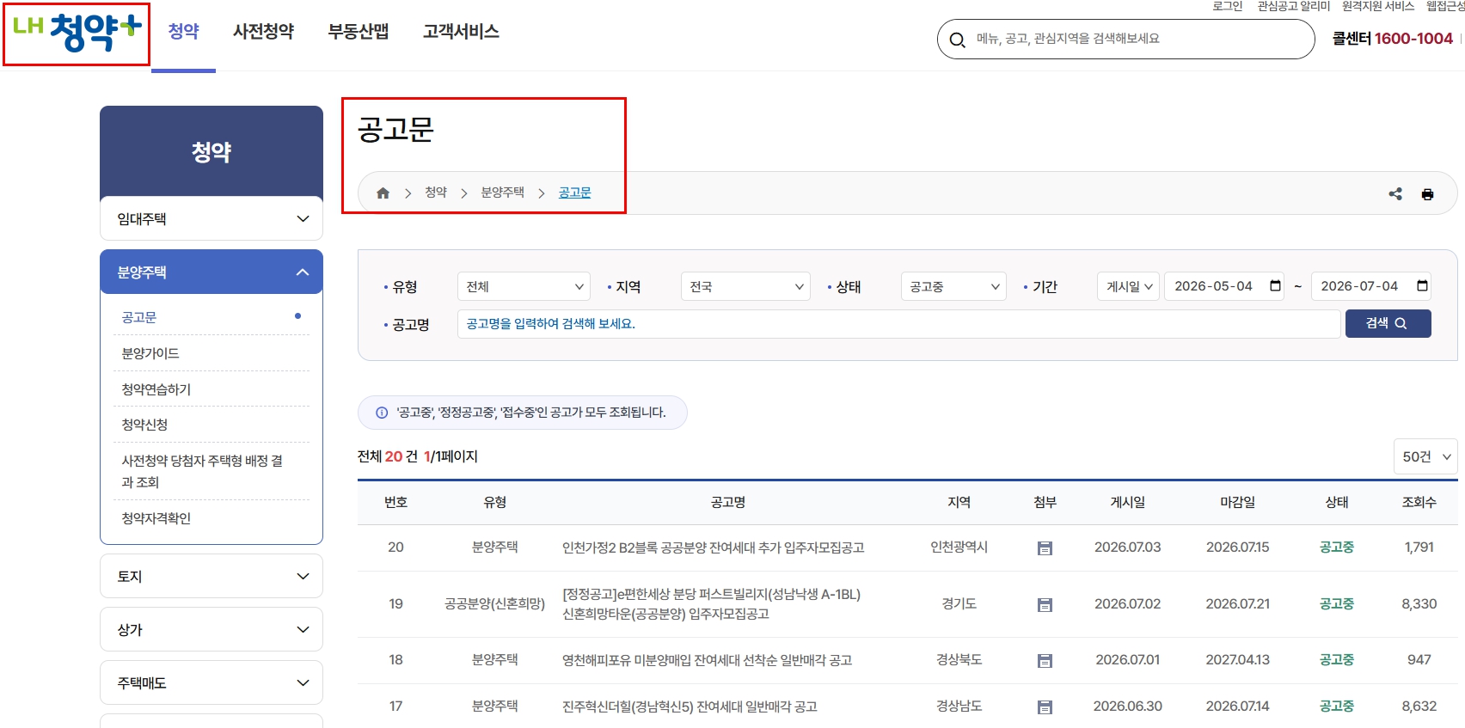The width and height of the screenshot is (1465, 728).
Task: Select 분양가이드 in the sidebar
Action: 150,353
